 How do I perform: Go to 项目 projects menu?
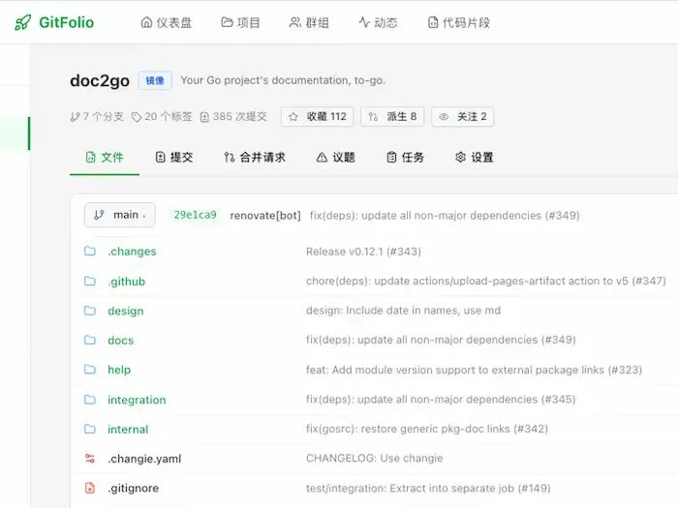point(240,22)
